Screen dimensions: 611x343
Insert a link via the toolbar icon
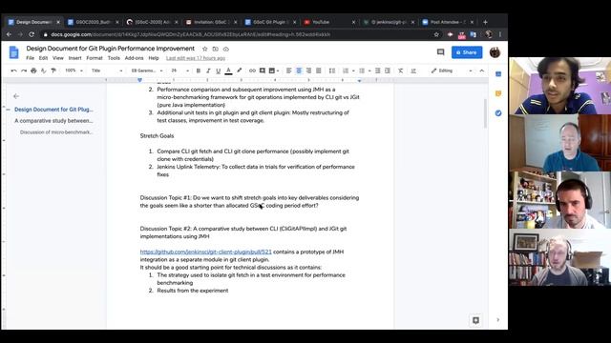coord(252,71)
